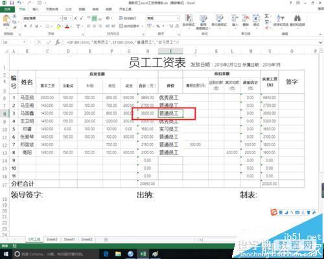
Task: Collapse the ribbon with the arrow
Action: click(320, 34)
